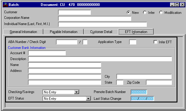The width and height of the screenshot is (186, 111).
Task: Click the City input field
Action: (x=144, y=77)
